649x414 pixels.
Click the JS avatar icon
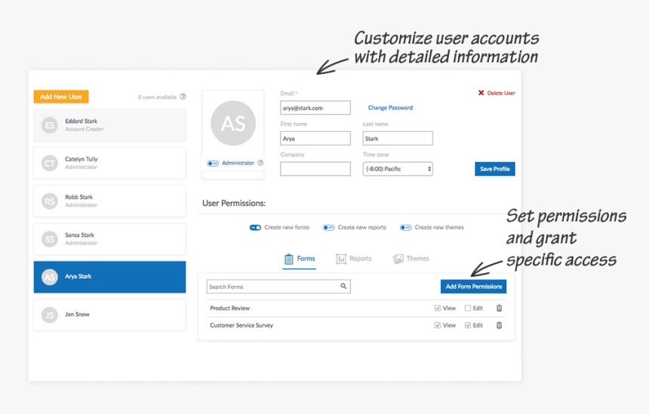[50, 315]
